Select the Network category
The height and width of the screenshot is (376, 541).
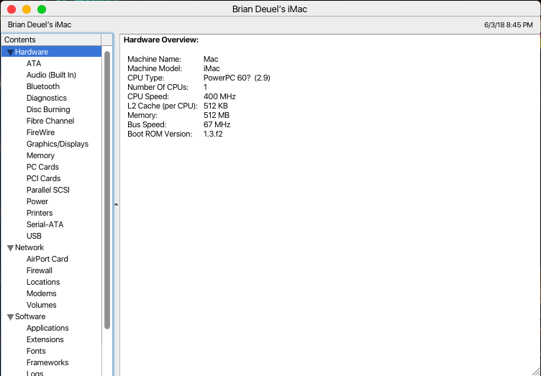(29, 247)
